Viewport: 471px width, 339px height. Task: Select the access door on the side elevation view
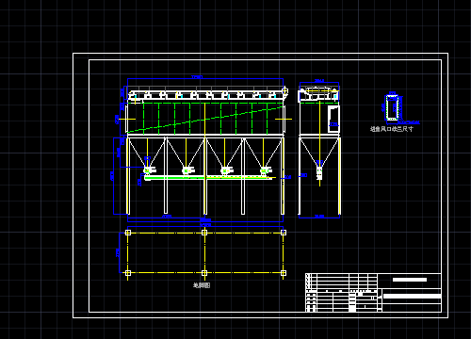click(x=333, y=119)
